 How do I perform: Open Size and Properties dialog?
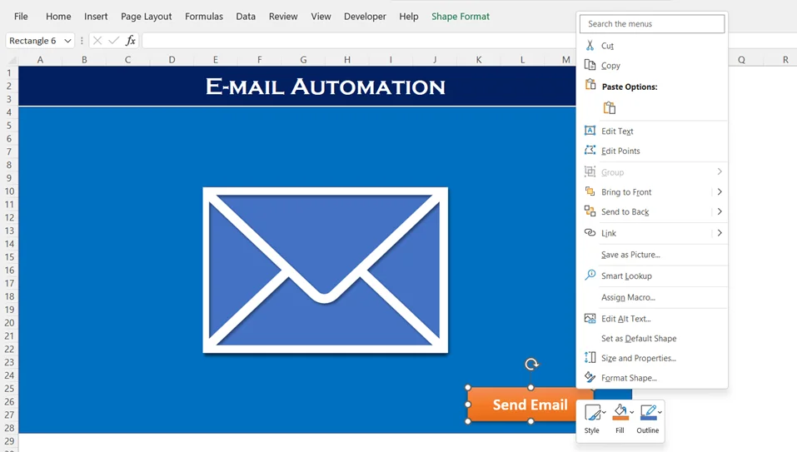pyautogui.click(x=638, y=358)
